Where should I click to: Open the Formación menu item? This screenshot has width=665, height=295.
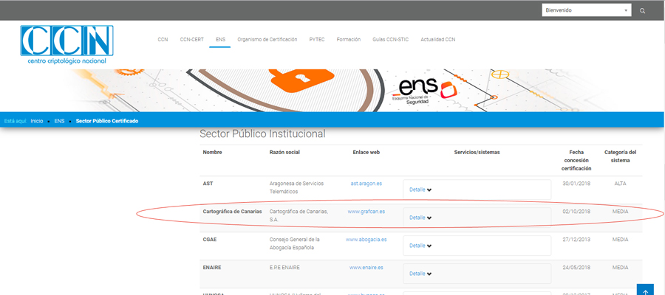pyautogui.click(x=348, y=39)
